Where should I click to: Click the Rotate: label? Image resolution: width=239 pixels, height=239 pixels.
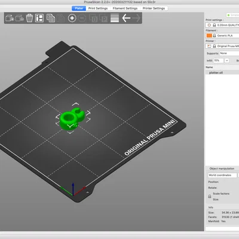tap(213, 188)
